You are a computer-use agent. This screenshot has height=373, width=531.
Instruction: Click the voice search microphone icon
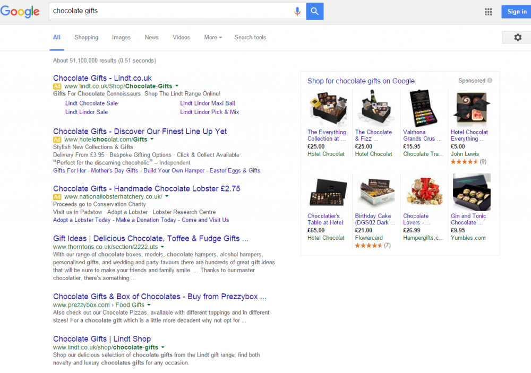(x=297, y=11)
